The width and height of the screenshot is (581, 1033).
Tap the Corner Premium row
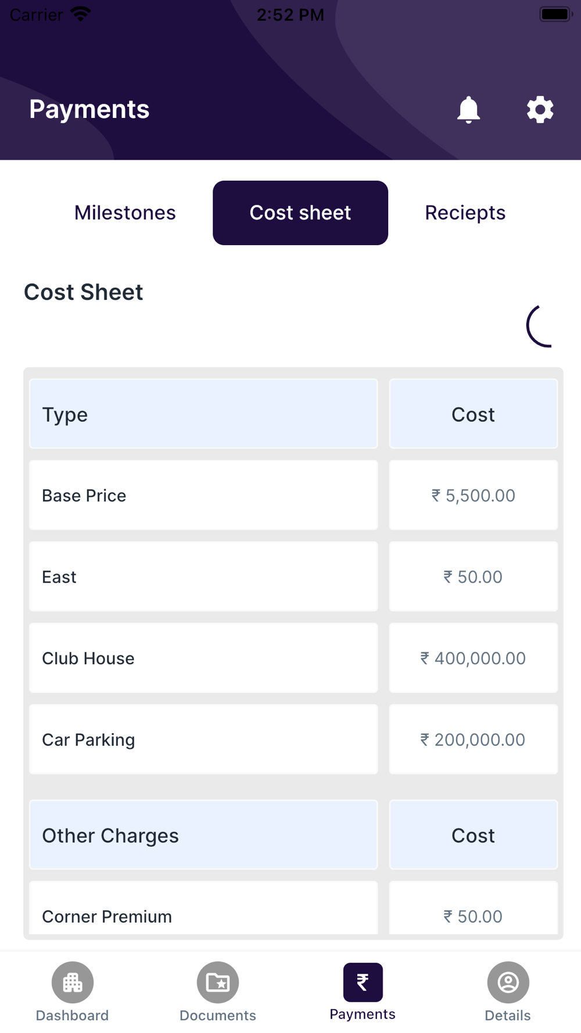click(x=203, y=912)
